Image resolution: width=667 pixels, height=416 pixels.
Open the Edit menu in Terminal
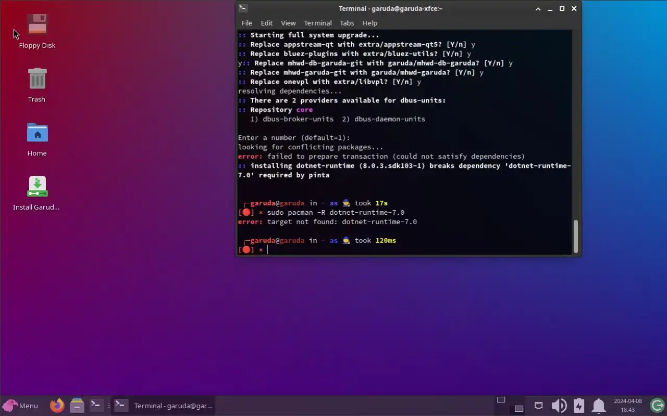click(x=266, y=23)
